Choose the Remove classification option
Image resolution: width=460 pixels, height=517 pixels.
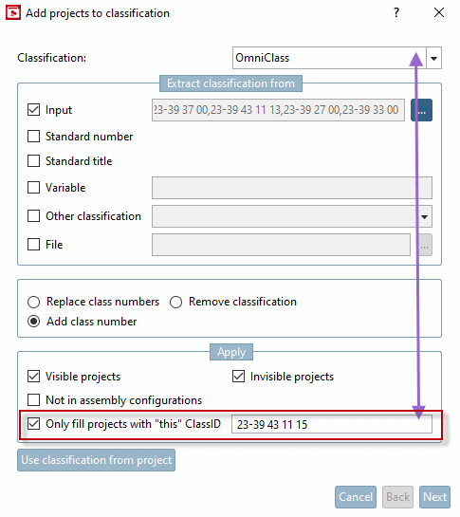[175, 302]
